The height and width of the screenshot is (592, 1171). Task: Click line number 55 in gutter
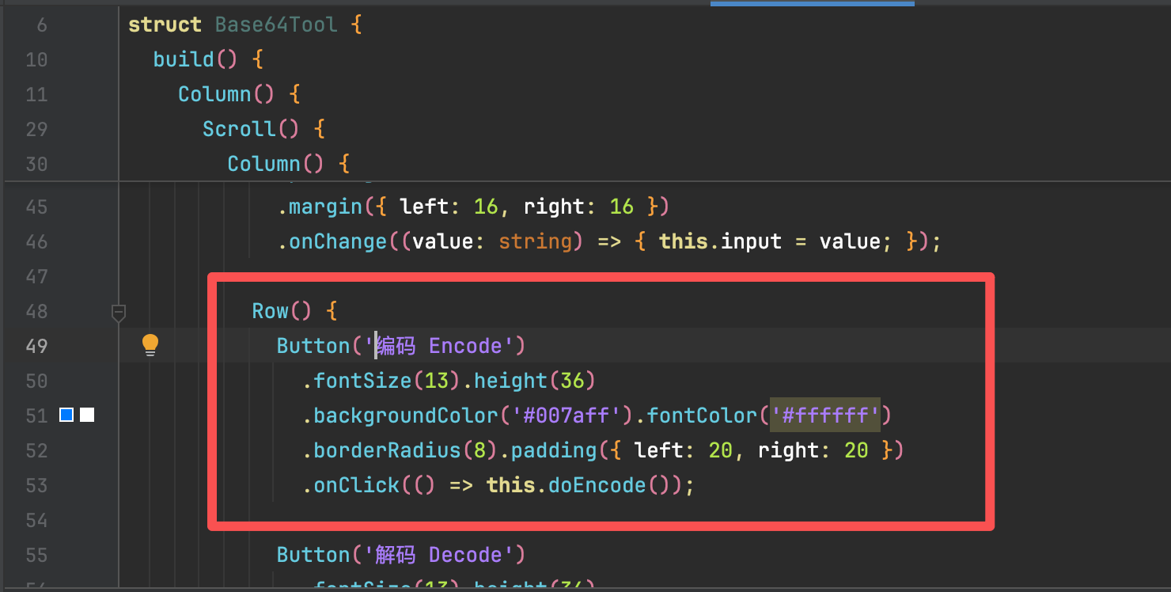click(36, 555)
